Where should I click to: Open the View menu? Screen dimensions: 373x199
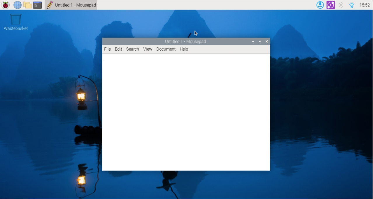click(148, 49)
